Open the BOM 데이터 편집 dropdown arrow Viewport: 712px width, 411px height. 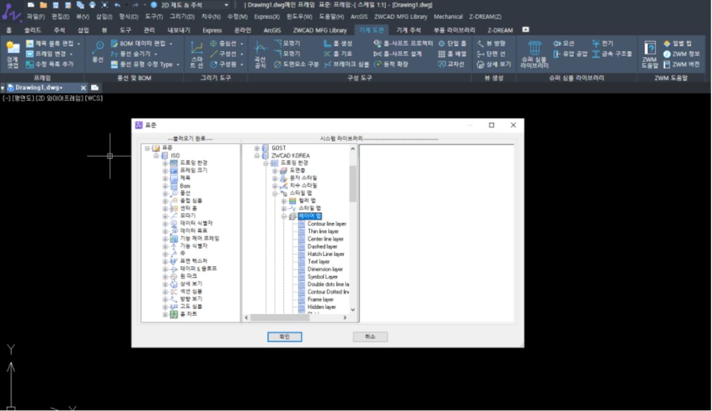171,44
